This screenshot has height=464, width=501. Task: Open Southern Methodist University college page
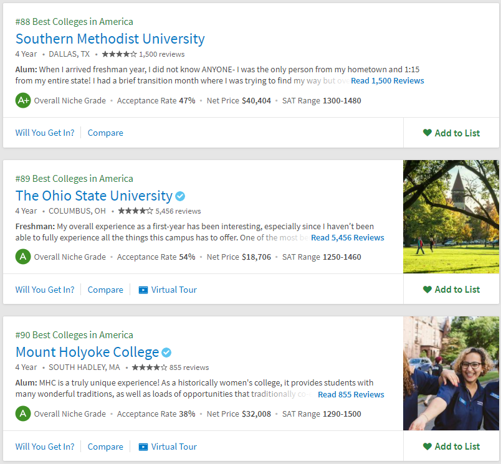click(x=110, y=39)
